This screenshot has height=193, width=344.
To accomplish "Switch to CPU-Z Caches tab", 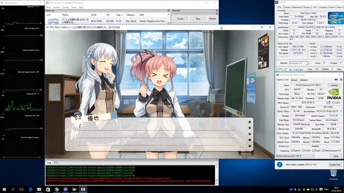I will (x=287, y=7).
